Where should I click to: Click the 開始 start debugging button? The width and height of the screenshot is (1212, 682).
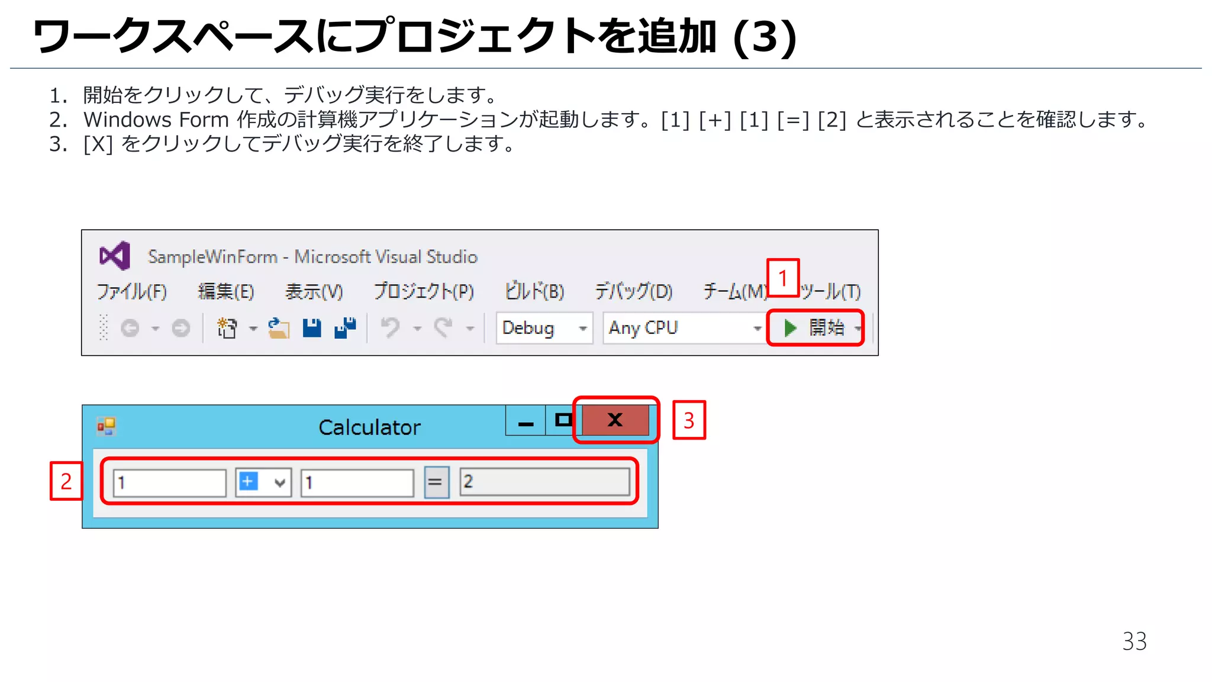(814, 327)
